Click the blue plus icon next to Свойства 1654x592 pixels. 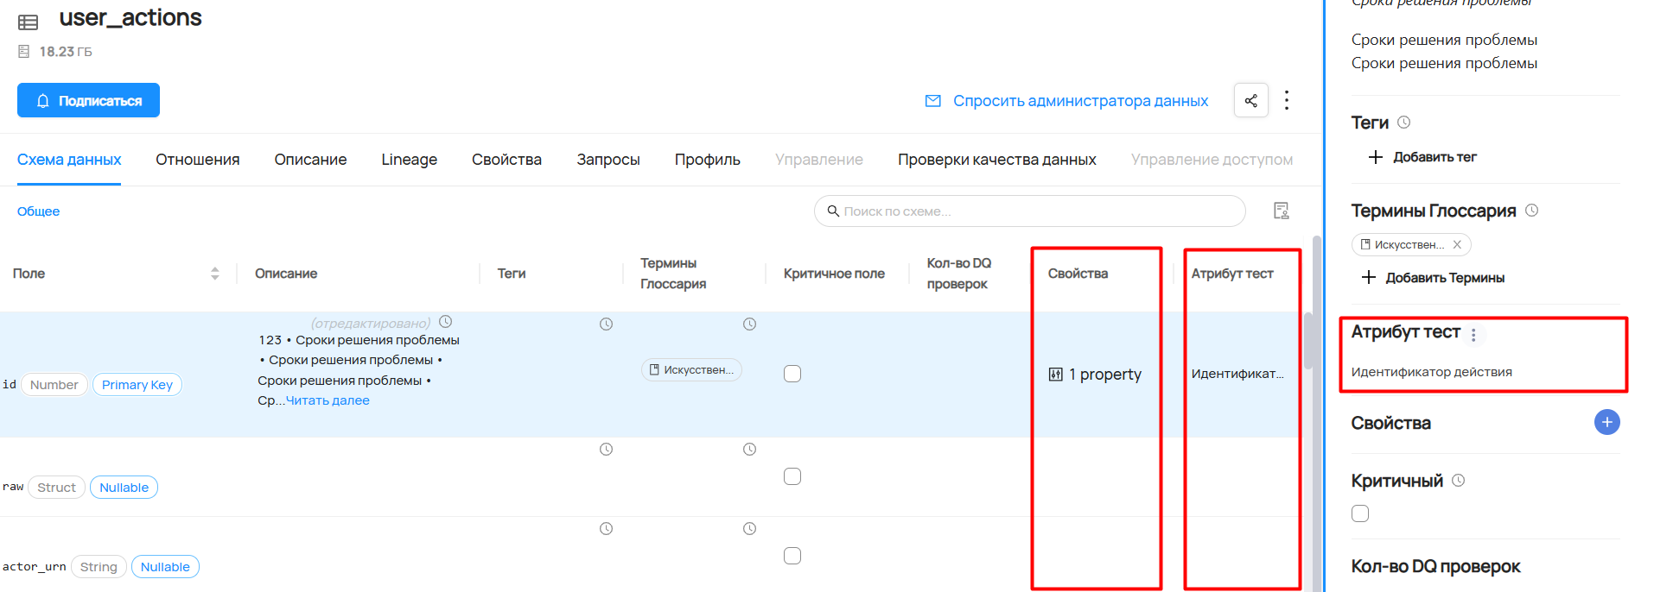[1606, 422]
